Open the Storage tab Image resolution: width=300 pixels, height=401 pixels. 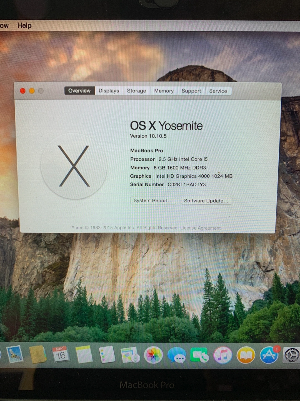(136, 91)
